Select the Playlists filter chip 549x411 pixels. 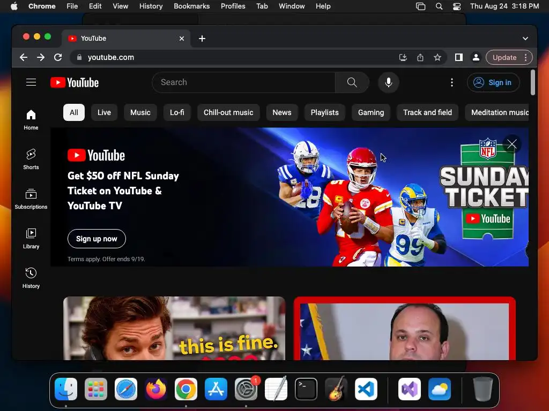tap(324, 112)
